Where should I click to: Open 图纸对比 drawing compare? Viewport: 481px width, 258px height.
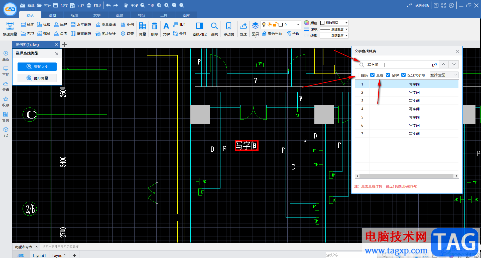pos(200,29)
